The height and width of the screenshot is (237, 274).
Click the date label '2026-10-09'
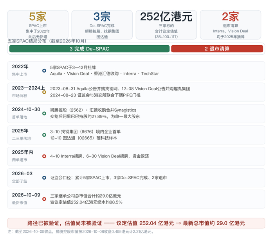coord(26,195)
